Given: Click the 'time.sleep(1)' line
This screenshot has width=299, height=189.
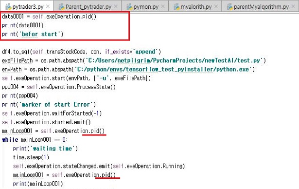Looking at the screenshot, I should pyautogui.click(x=31, y=157).
